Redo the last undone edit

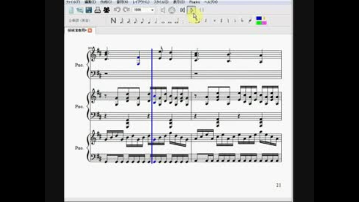pyautogui.click(x=126, y=10)
